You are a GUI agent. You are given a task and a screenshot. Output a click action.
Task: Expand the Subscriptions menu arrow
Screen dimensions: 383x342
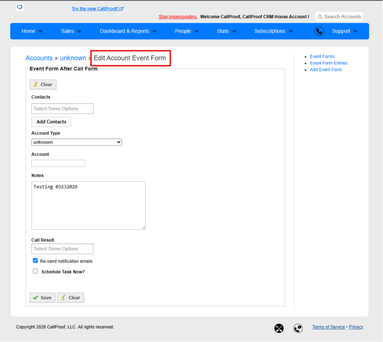point(291,31)
